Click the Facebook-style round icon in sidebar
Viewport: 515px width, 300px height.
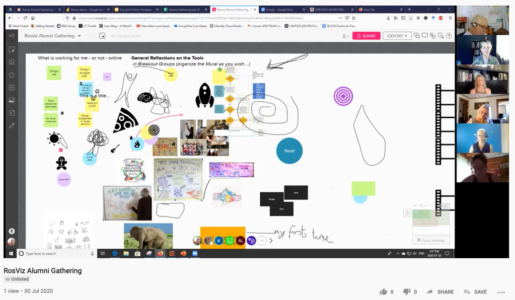[x=12, y=231]
